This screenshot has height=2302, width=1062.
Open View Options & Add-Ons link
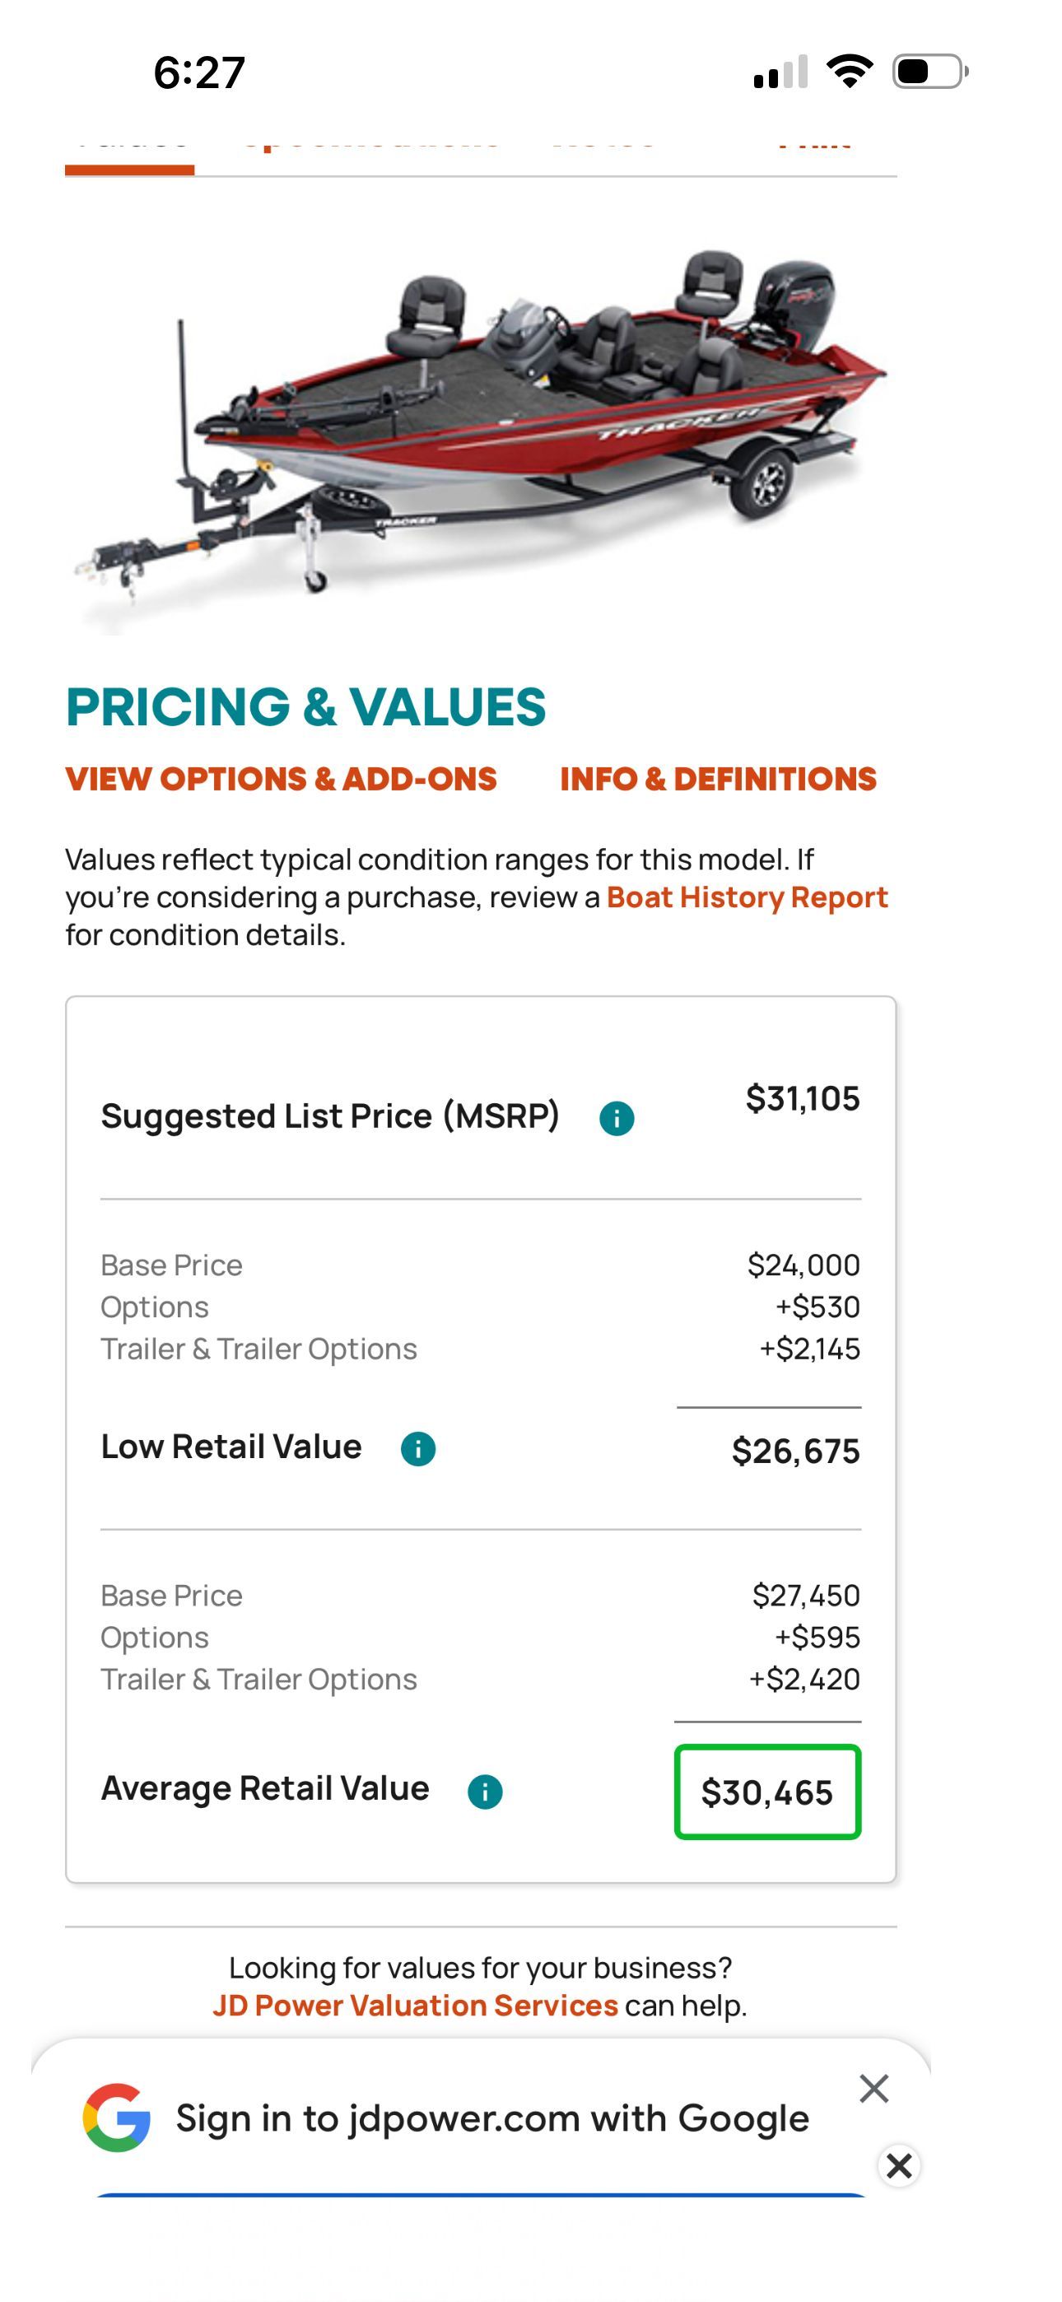[x=281, y=779]
